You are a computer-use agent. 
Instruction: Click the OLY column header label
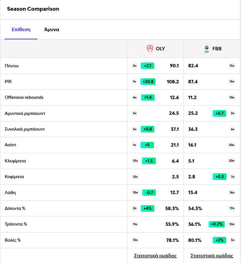point(160,49)
